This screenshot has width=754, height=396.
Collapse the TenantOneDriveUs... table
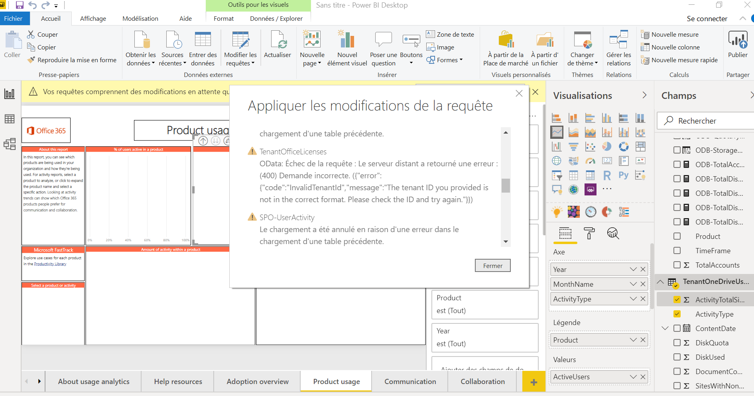(661, 282)
